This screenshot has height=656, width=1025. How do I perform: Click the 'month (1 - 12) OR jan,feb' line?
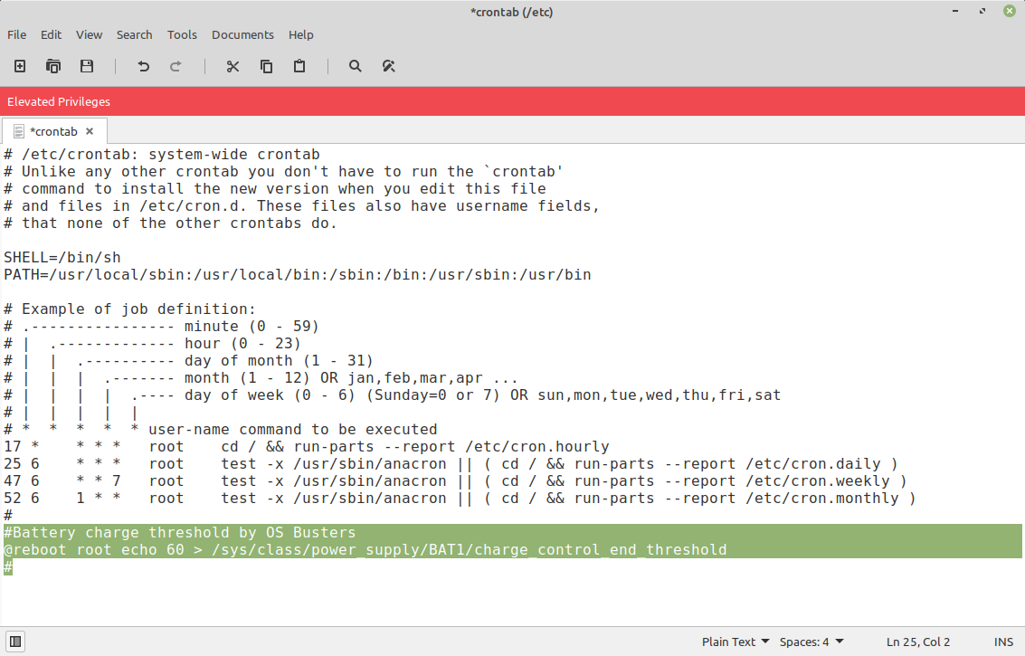click(261, 377)
